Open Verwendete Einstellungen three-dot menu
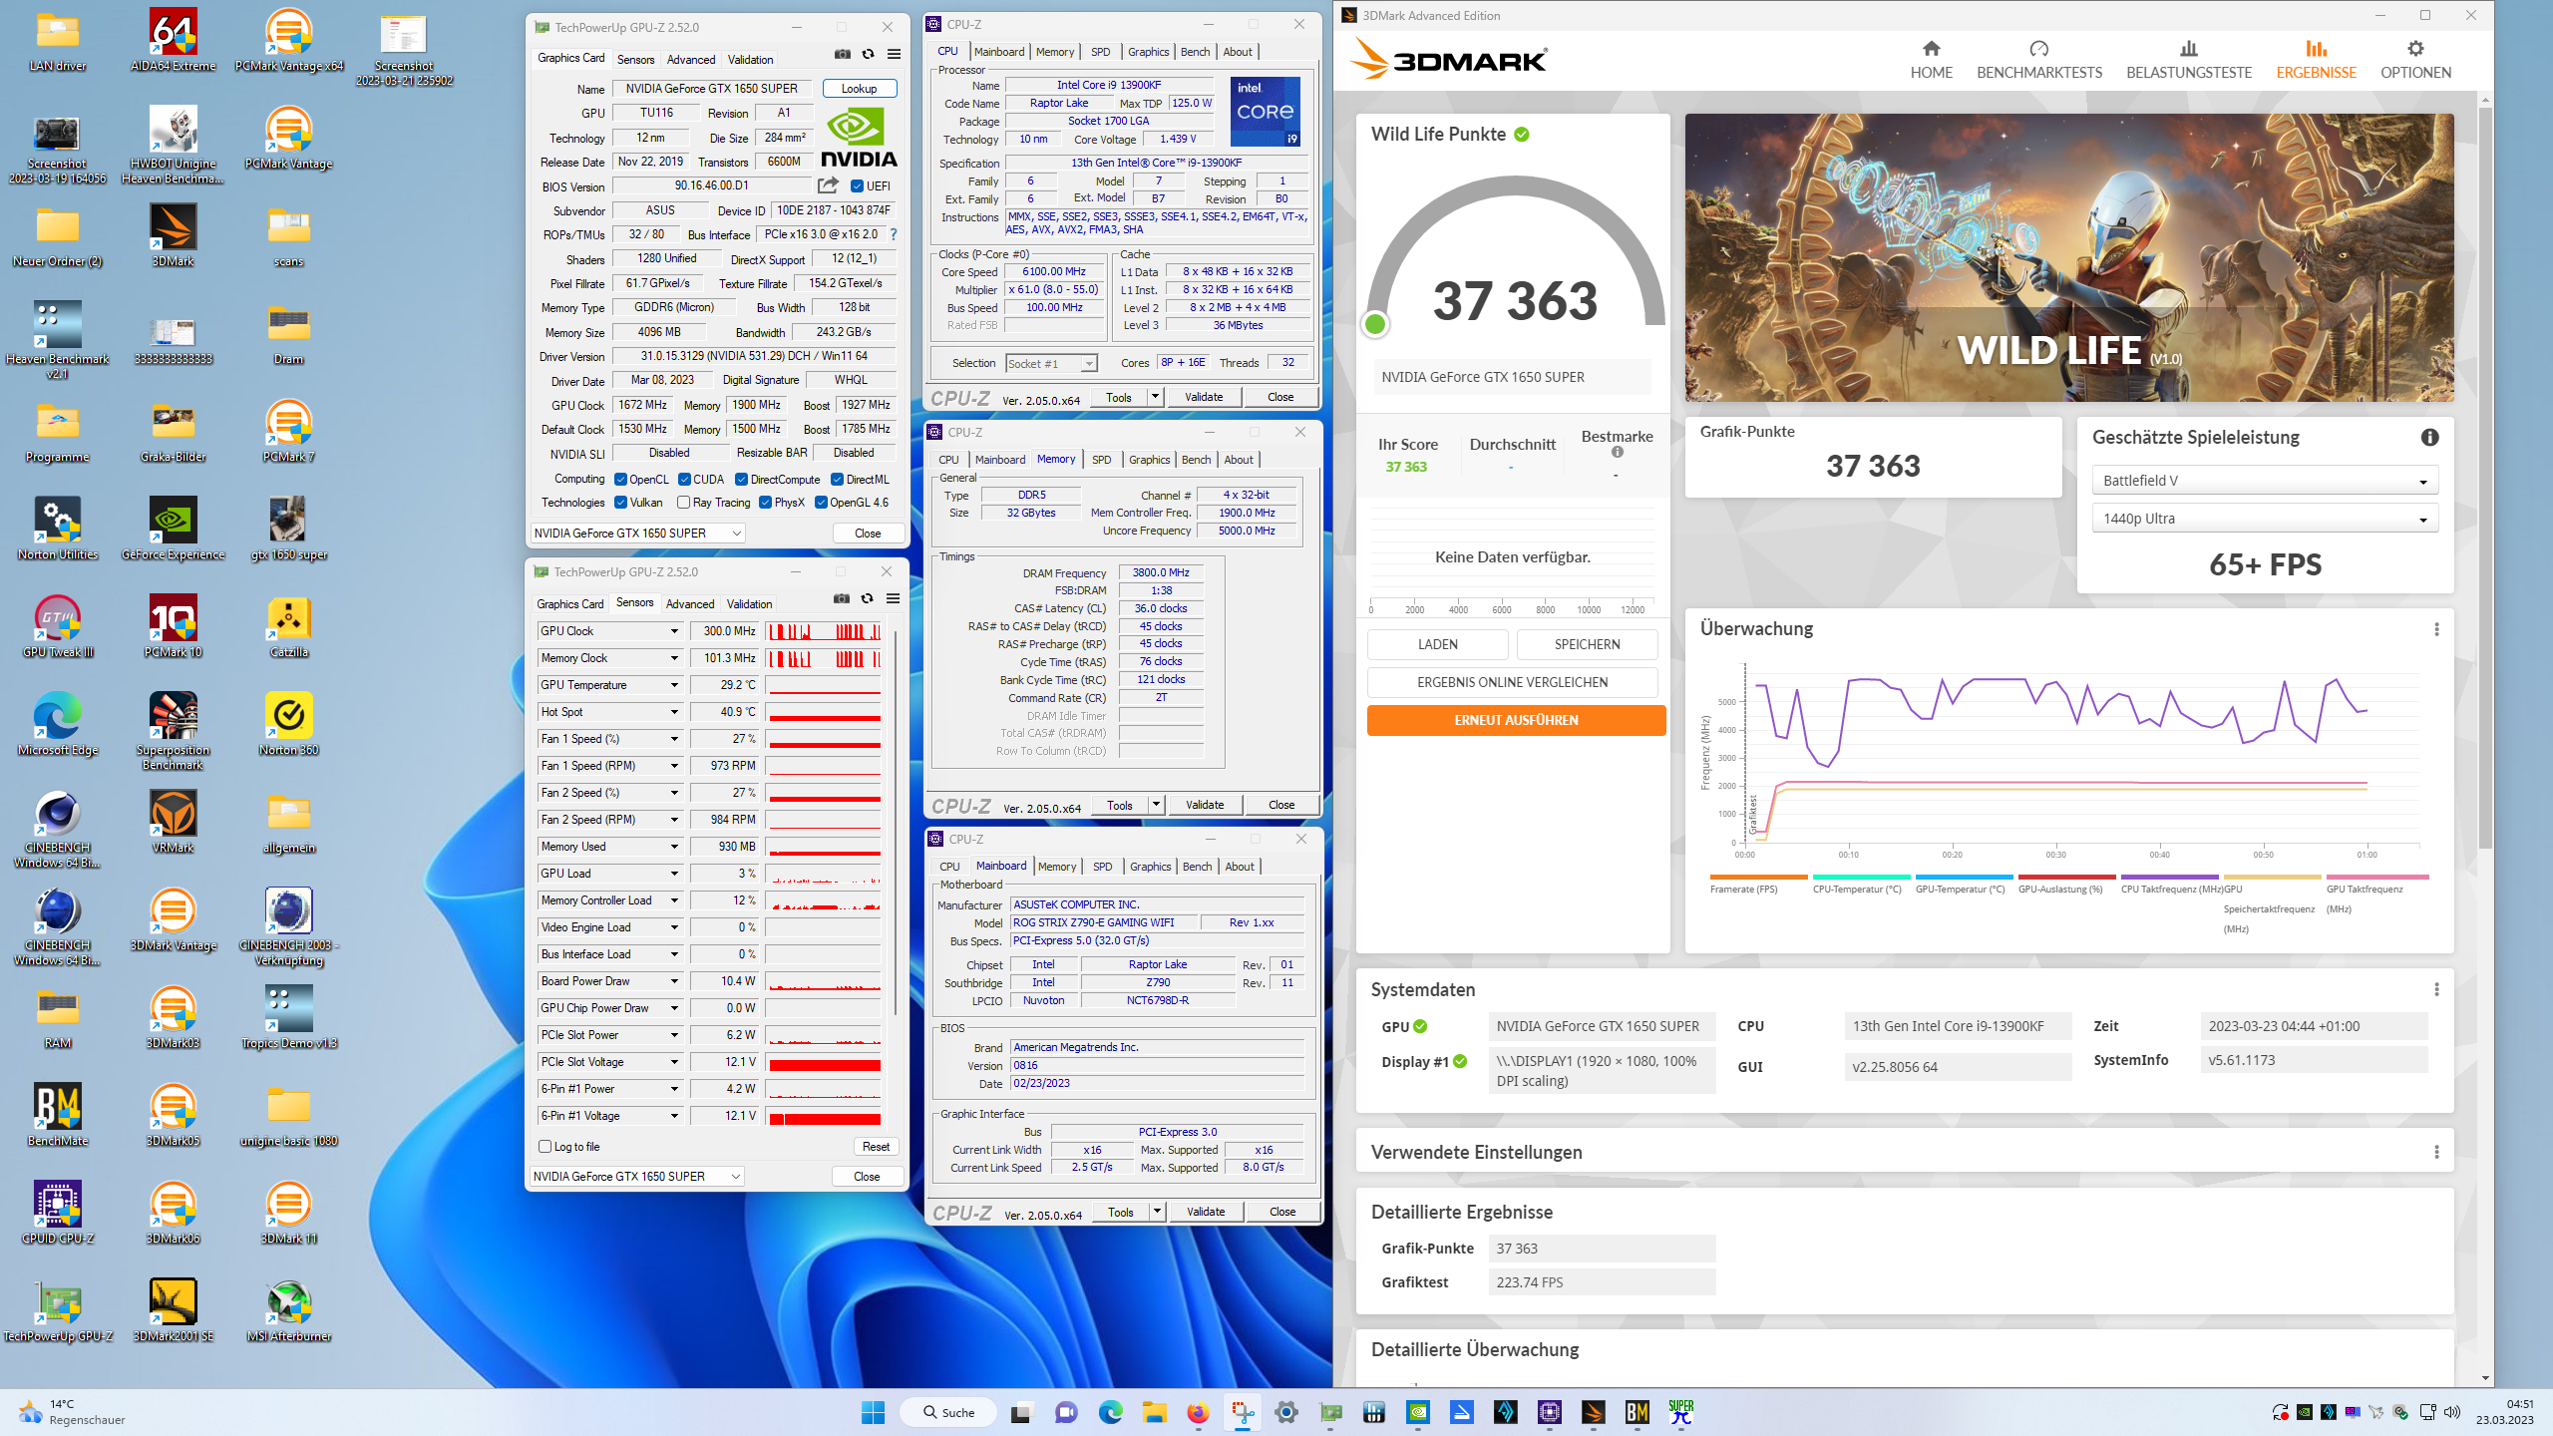 (x=2436, y=1152)
